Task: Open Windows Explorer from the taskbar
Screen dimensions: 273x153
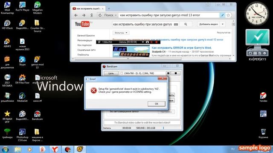Action: click(18, 149)
